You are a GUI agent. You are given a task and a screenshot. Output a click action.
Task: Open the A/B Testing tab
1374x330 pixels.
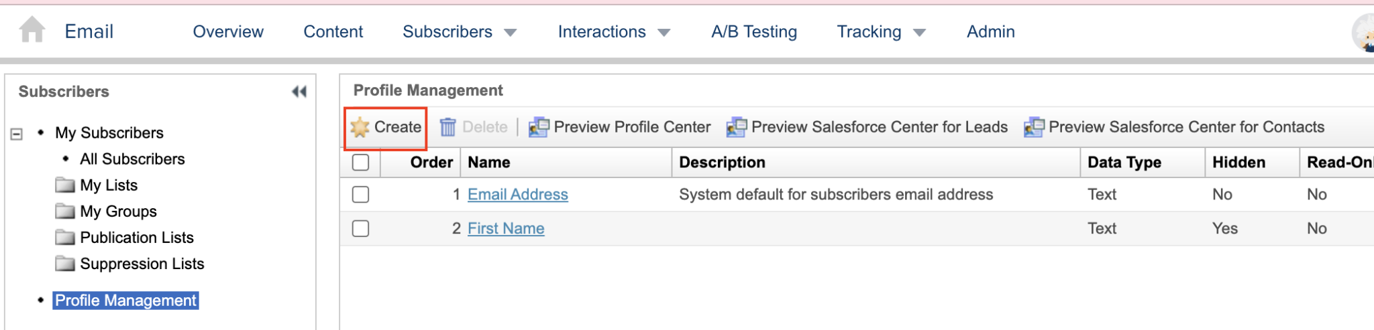click(x=754, y=31)
